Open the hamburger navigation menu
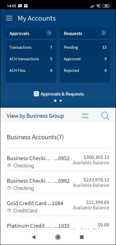Screen dimensions: 116x245 (x=9, y=18)
